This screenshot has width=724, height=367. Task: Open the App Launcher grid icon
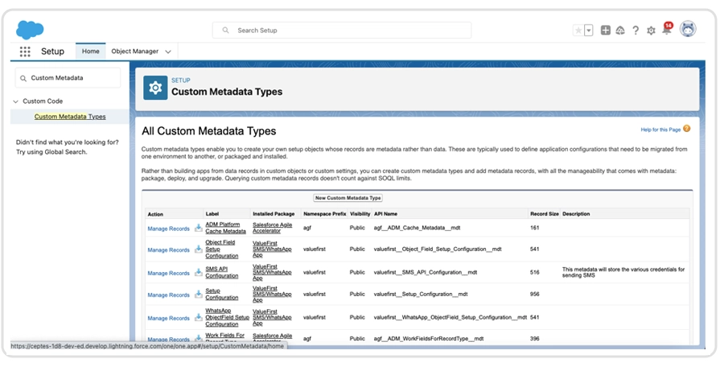(25, 52)
